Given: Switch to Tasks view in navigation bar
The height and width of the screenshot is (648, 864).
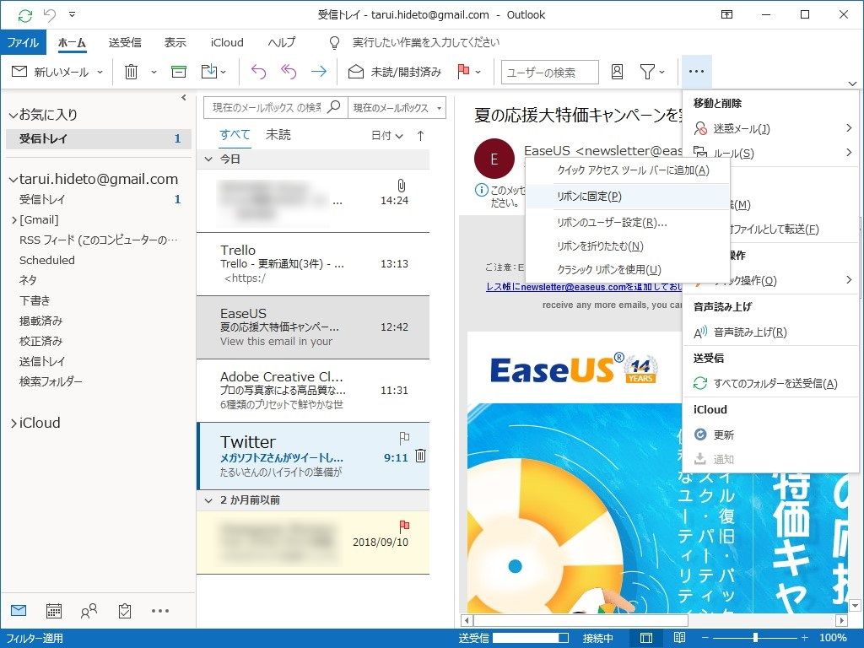Looking at the screenshot, I should tap(125, 611).
